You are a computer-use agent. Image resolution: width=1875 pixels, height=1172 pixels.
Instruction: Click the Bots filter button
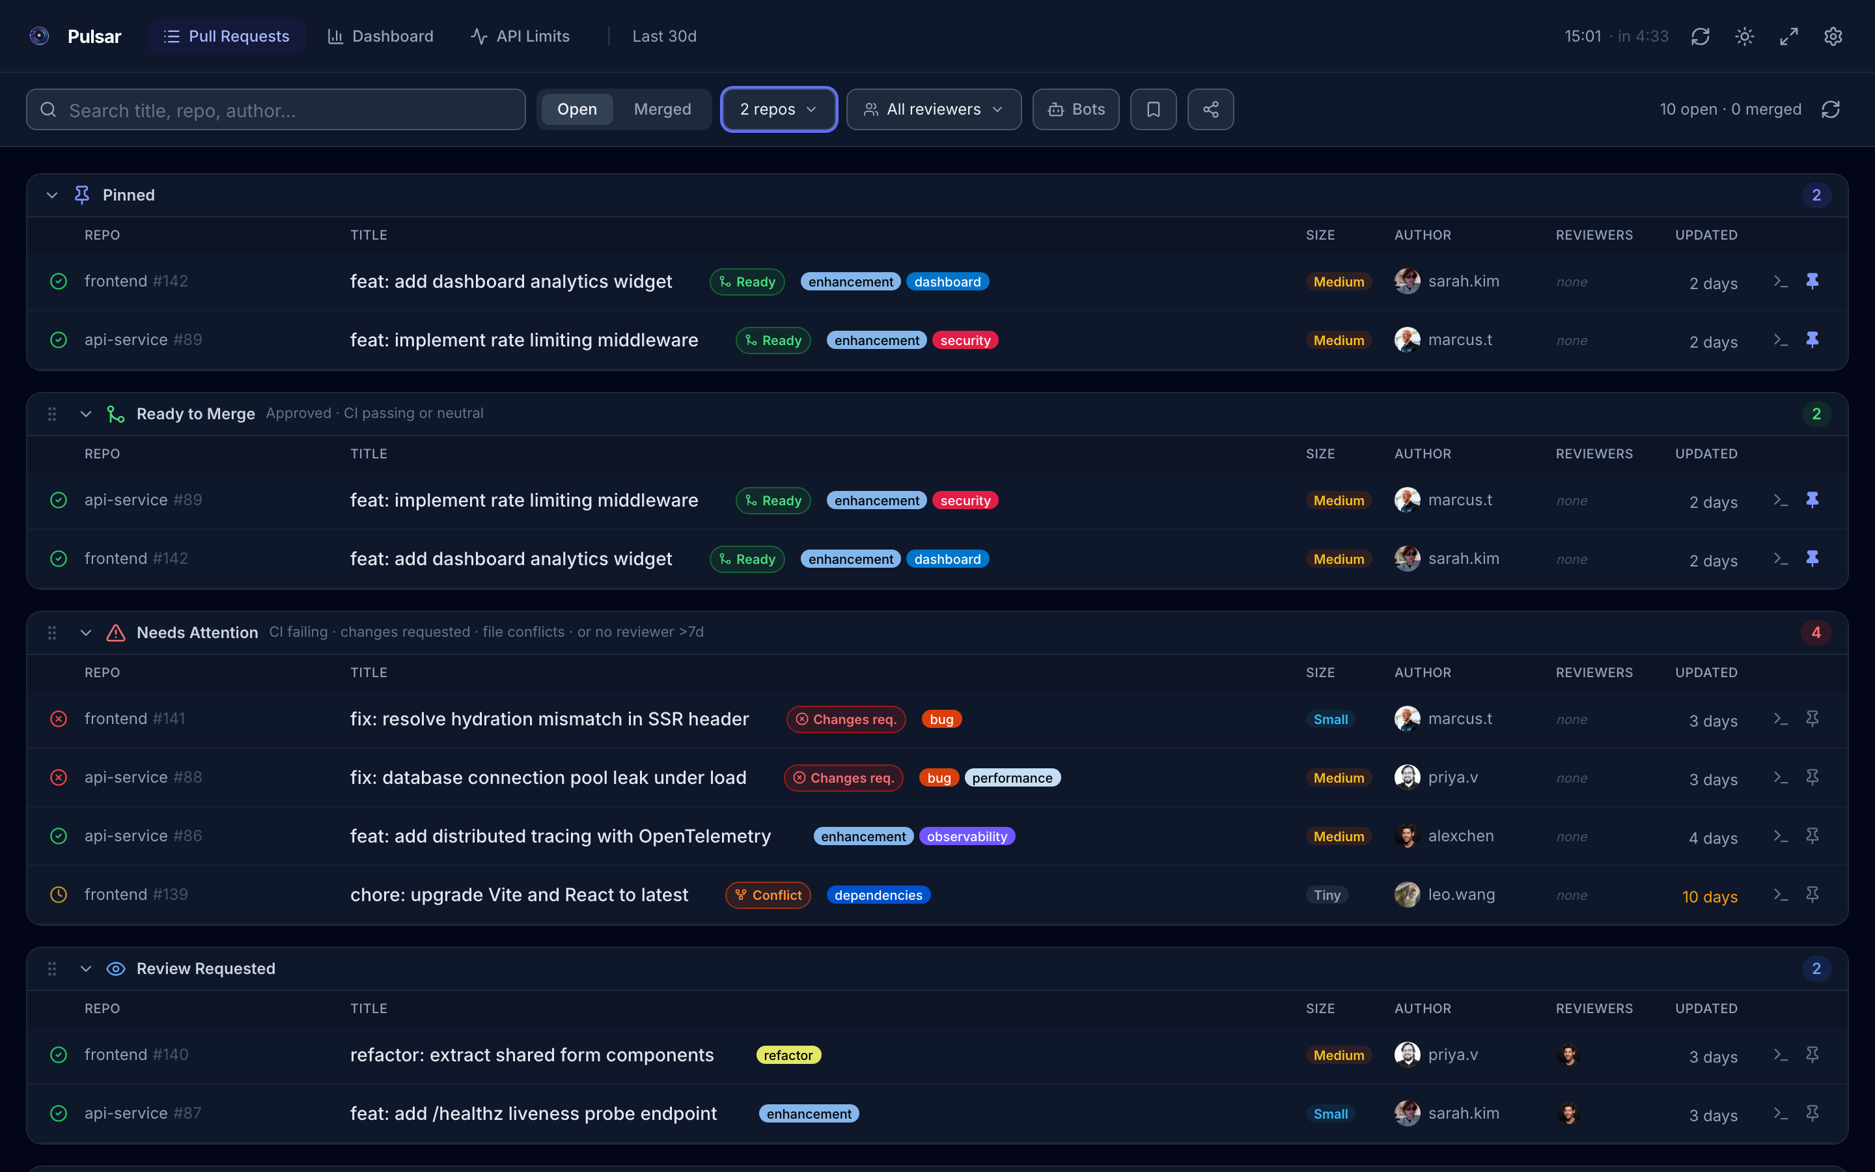click(1076, 109)
